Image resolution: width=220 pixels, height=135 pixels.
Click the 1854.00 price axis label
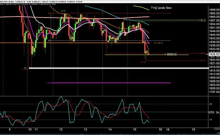click(x=214, y=24)
